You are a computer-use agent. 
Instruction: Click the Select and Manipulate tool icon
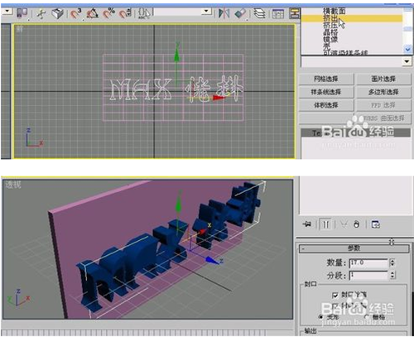click(x=41, y=13)
